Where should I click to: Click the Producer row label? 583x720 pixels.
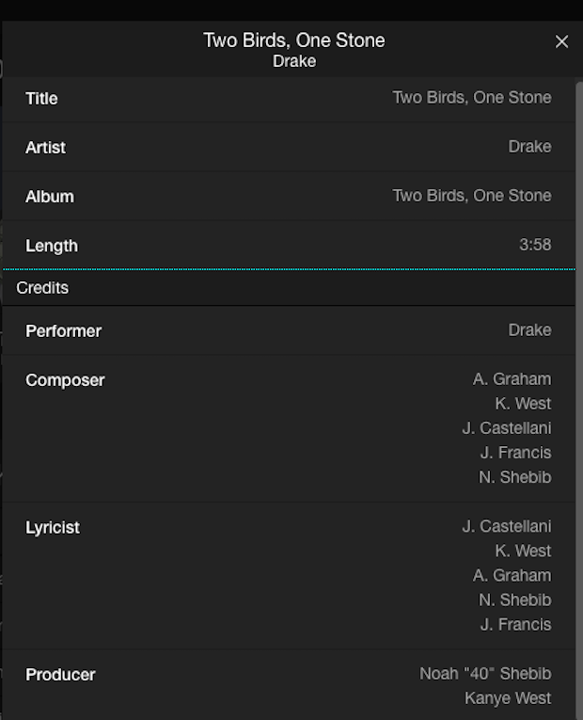pos(60,675)
